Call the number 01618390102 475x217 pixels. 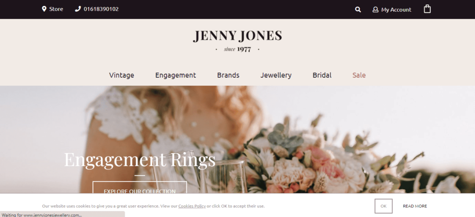(101, 9)
